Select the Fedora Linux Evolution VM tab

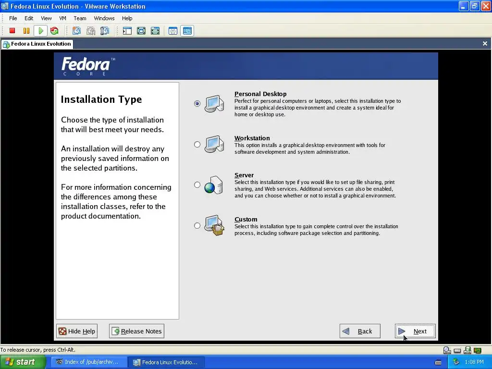click(37, 44)
